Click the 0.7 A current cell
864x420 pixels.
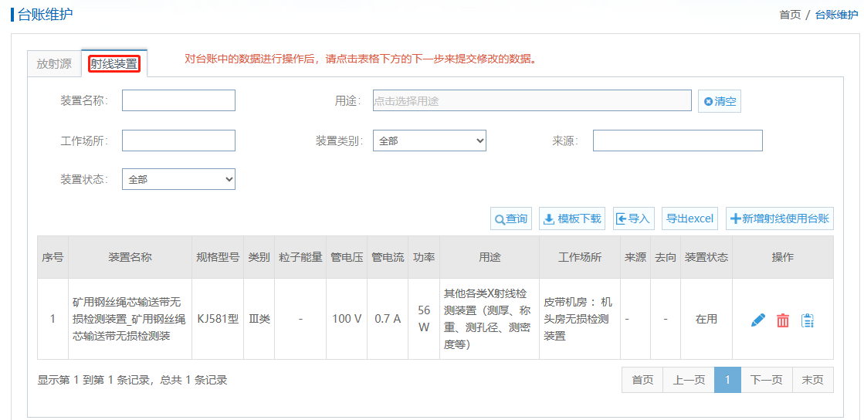tap(388, 319)
